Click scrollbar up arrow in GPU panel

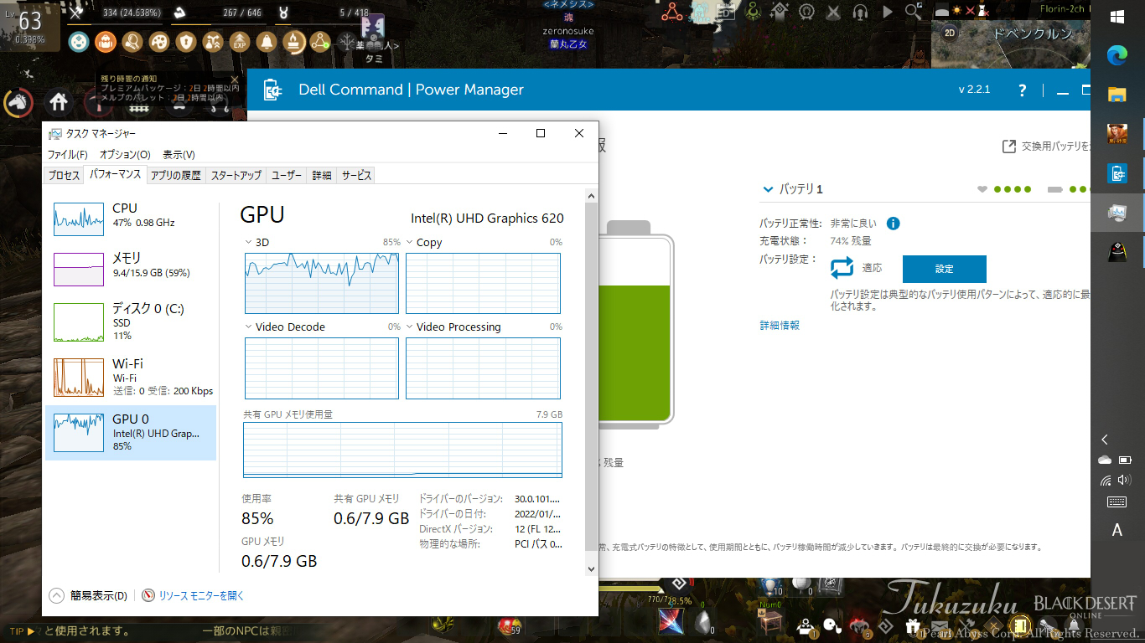click(x=591, y=196)
